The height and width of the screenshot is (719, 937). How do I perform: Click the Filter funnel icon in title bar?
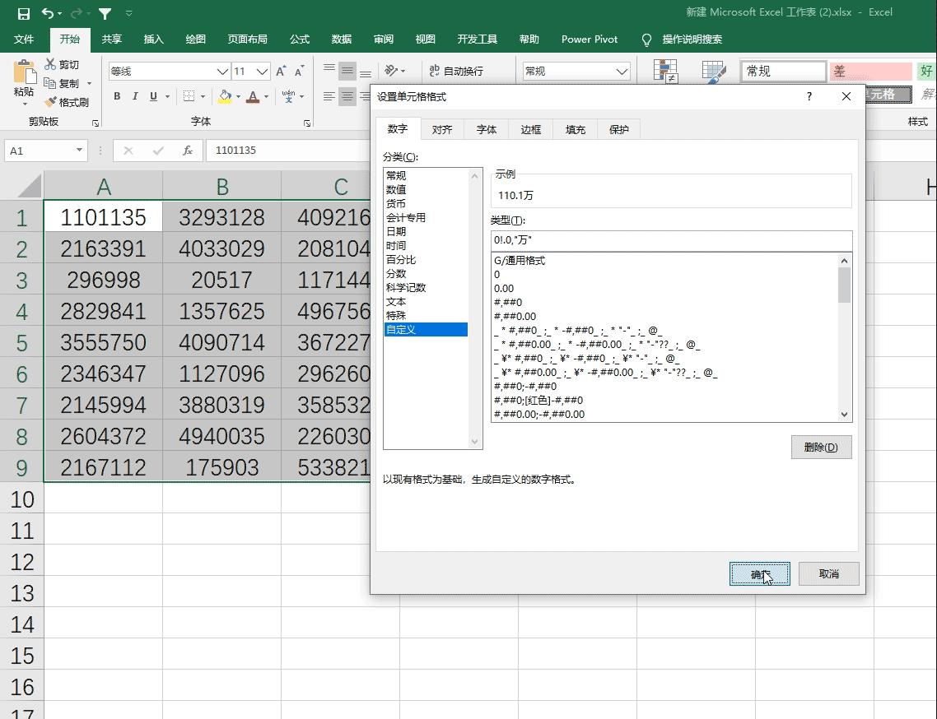click(x=105, y=13)
